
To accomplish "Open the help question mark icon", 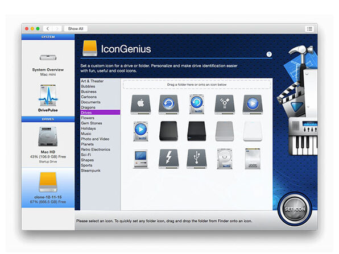I will (x=269, y=54).
